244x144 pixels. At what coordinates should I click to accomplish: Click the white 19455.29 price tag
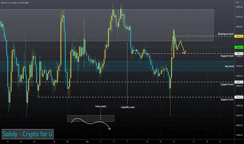tap(239, 54)
